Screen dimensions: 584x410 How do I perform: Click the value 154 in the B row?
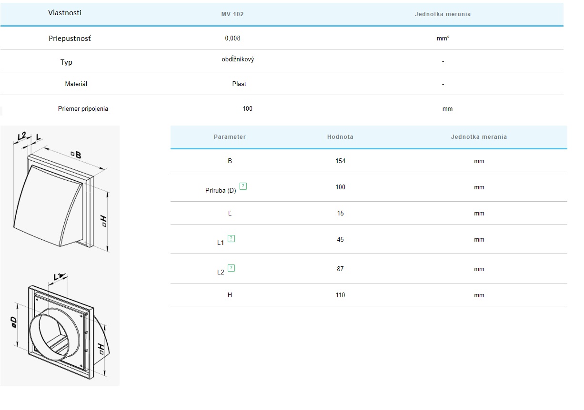[x=340, y=161]
